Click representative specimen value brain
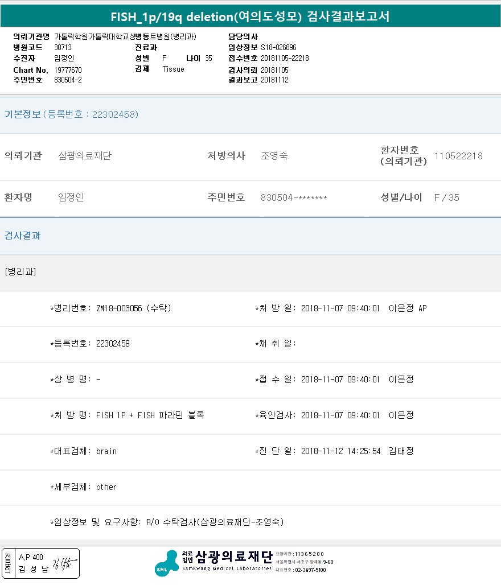 point(106,451)
